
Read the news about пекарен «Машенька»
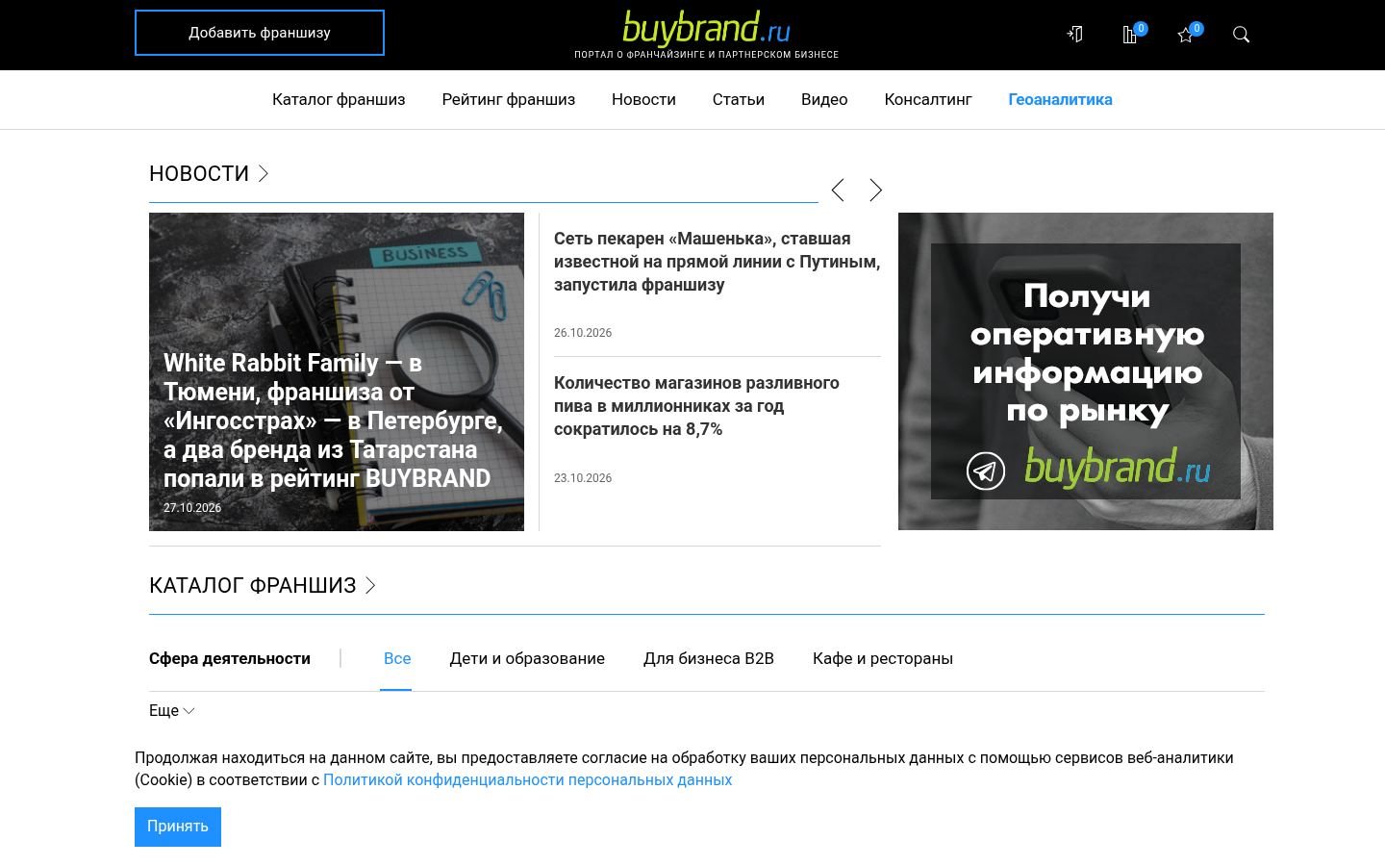pyautogui.click(x=717, y=262)
